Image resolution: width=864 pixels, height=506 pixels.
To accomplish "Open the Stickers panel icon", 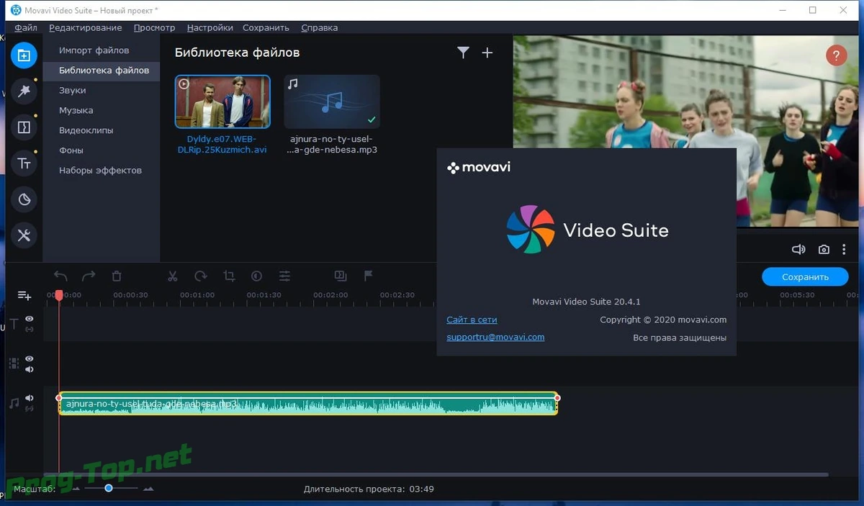I will click(x=24, y=199).
